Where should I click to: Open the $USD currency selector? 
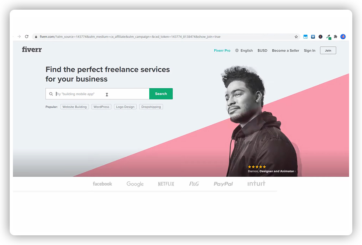point(262,50)
